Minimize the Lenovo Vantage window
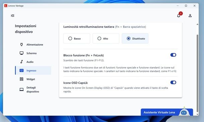Screen dimensions: 204x122 (x=178, y=6)
